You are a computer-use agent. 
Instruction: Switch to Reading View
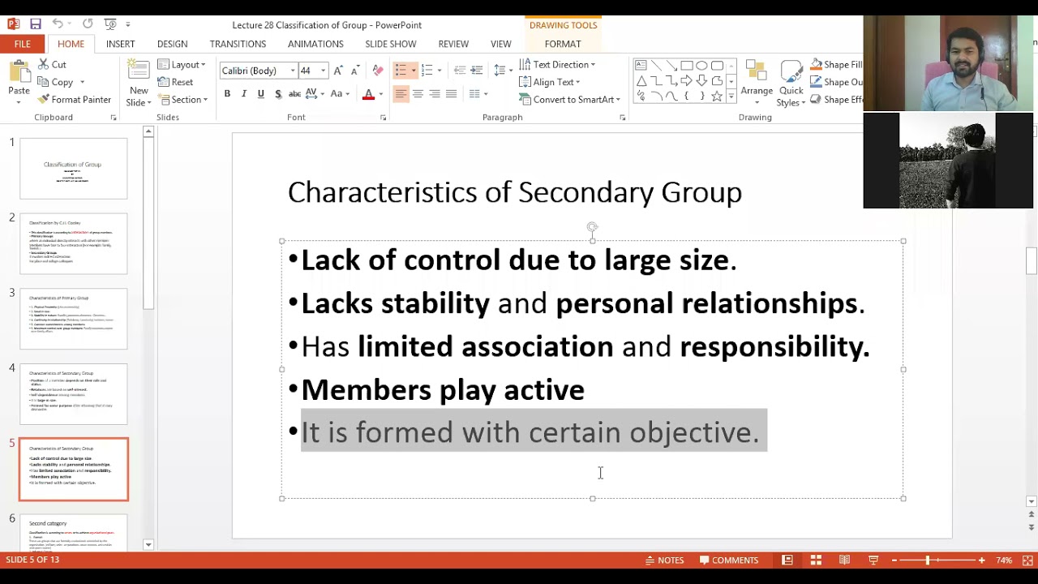click(844, 560)
